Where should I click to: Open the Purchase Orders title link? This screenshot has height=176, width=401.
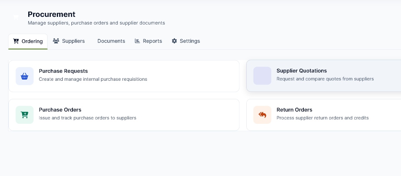60,110
